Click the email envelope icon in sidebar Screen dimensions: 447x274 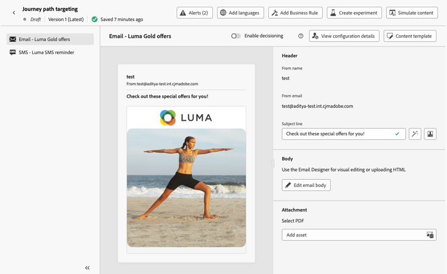click(x=13, y=39)
